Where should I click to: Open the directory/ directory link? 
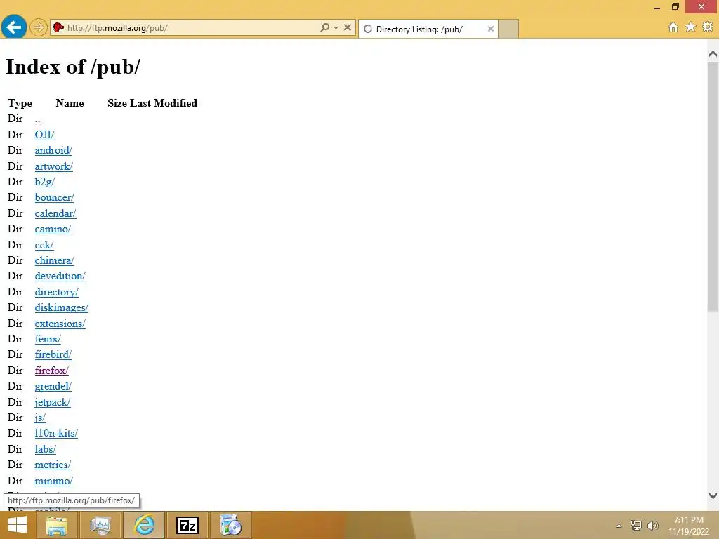56,293
